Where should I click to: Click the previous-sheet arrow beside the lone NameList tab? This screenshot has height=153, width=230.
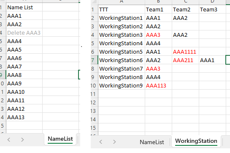coord(9,139)
